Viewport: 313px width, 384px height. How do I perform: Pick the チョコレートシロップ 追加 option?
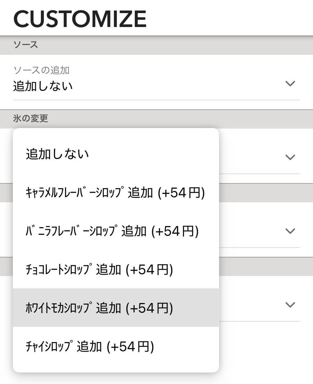point(99,270)
